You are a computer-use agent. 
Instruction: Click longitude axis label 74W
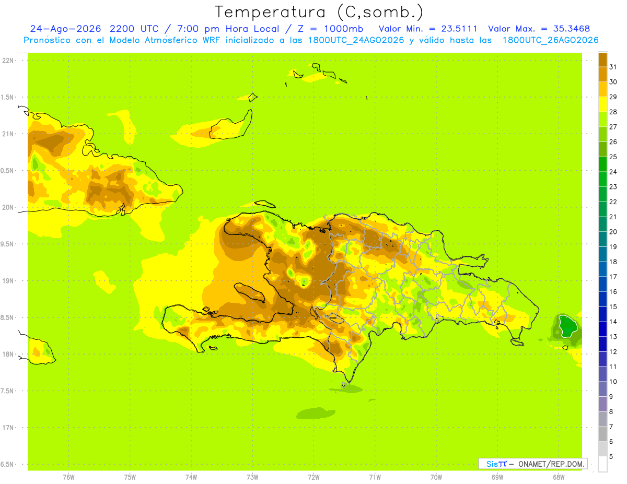coord(191,477)
